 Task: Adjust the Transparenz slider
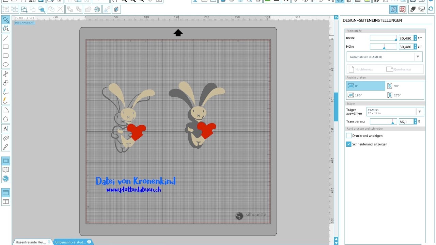(384, 121)
